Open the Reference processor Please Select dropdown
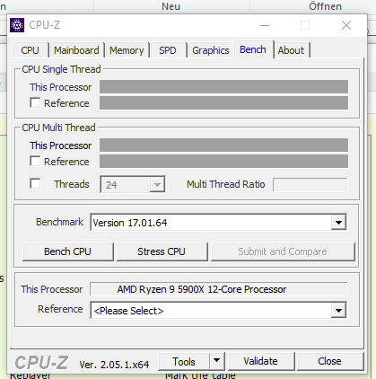The height and width of the screenshot is (379, 376). (219, 311)
